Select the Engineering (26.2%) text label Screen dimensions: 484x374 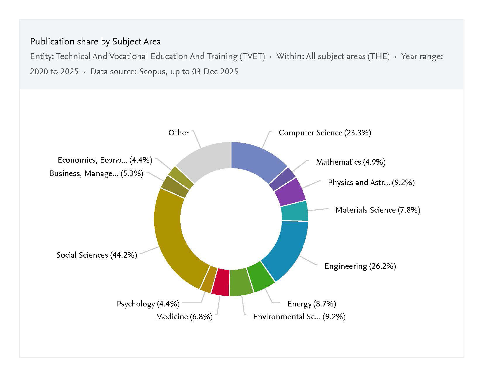pyautogui.click(x=360, y=266)
